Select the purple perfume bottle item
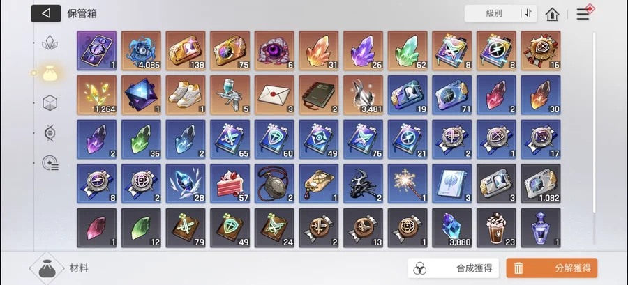Screen dimensions: 628x285 (541, 228)
